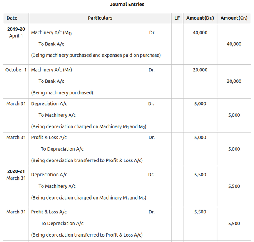Select the Date column header

coord(12,18)
